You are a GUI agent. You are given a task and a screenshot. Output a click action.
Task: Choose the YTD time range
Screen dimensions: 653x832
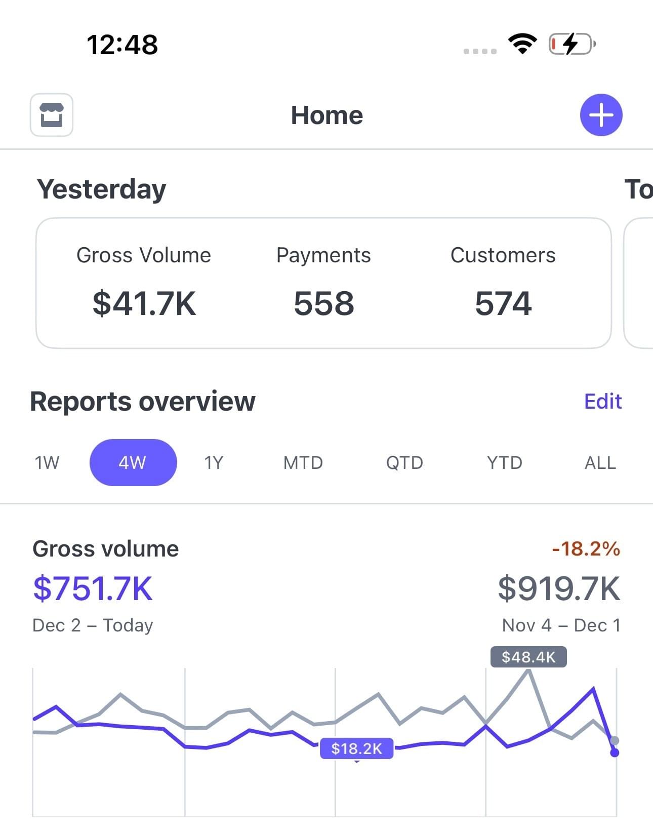(504, 462)
